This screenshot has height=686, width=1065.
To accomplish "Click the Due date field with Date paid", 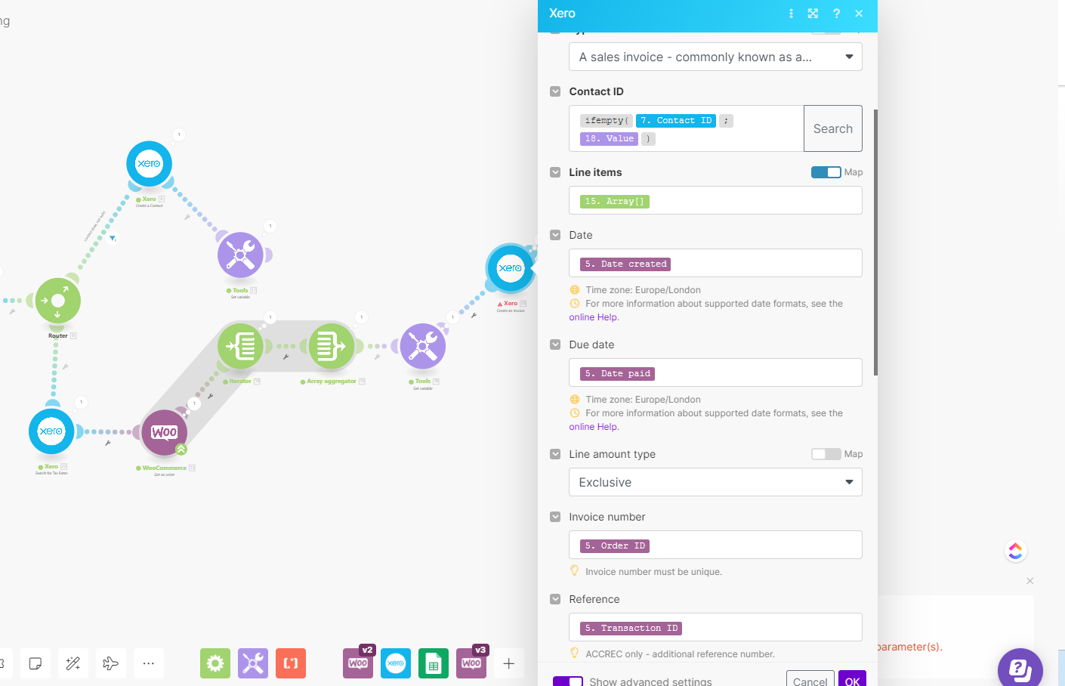I will pyautogui.click(x=715, y=372).
